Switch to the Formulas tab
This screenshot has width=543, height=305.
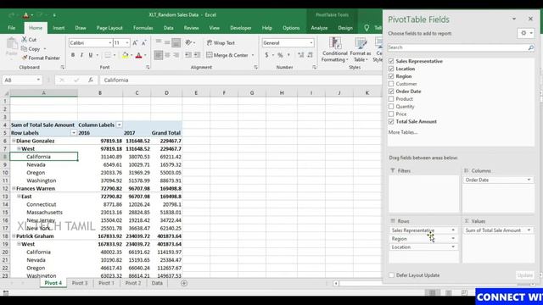143,28
